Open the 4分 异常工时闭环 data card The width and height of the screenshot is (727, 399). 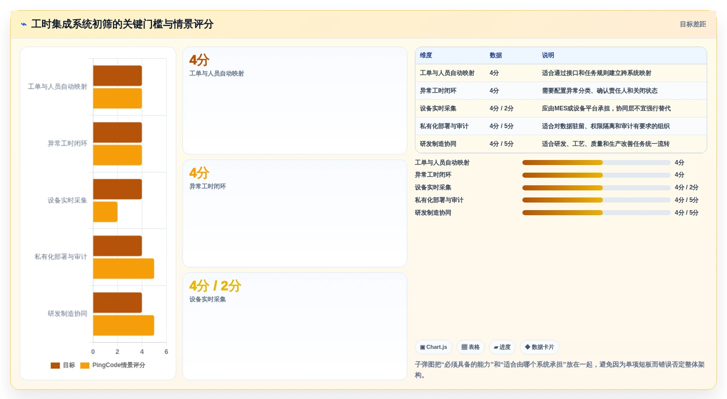295,214
